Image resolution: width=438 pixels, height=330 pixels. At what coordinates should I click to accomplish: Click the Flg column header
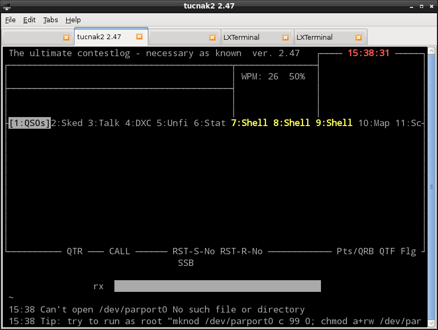tap(408, 251)
